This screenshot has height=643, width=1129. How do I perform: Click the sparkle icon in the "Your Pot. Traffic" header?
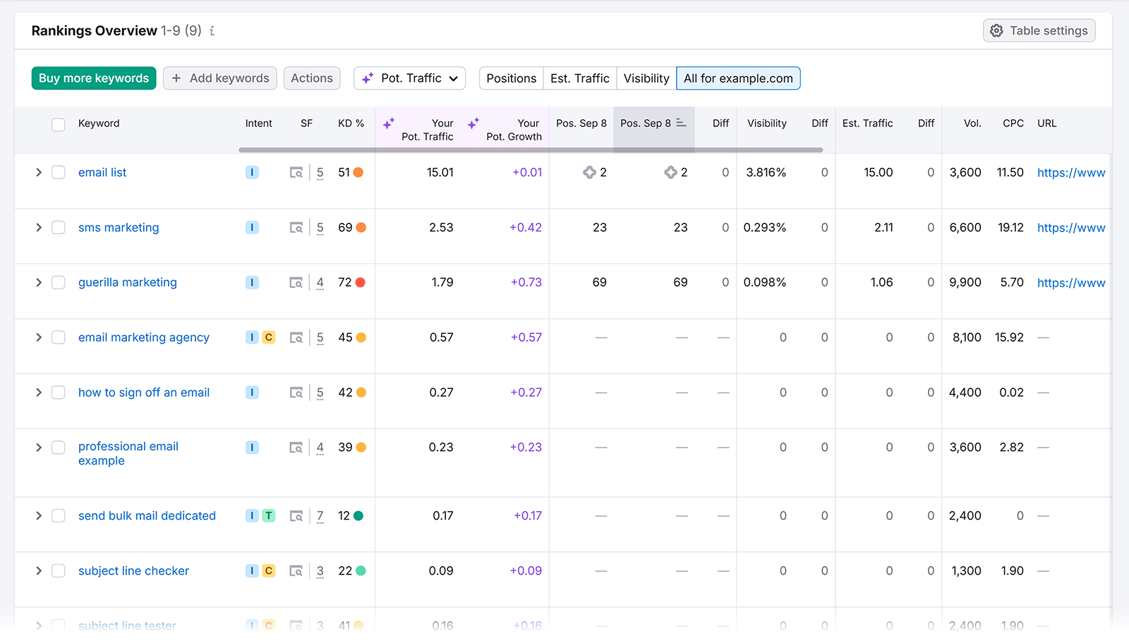[389, 123]
